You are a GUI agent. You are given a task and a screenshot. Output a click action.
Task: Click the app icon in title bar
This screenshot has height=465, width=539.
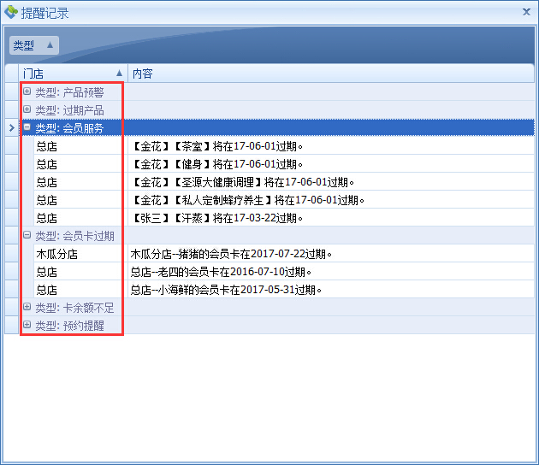click(x=11, y=13)
